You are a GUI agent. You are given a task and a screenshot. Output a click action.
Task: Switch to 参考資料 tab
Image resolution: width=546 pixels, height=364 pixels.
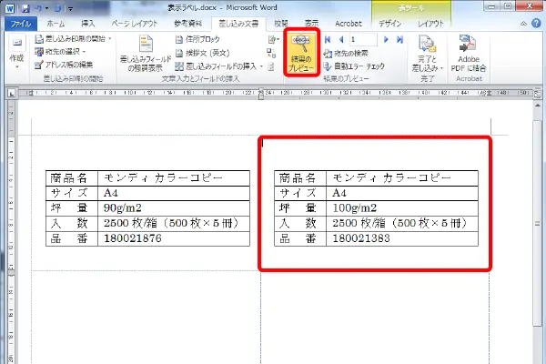tap(188, 24)
